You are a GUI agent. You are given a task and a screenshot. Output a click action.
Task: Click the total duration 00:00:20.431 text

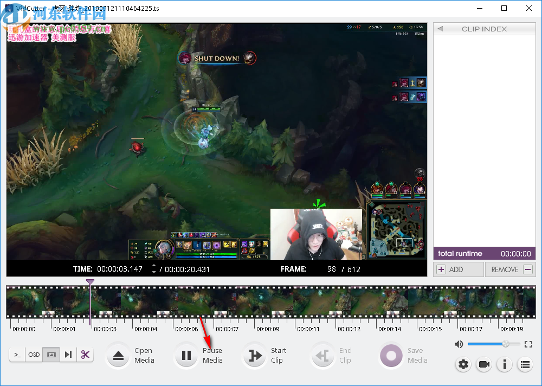pyautogui.click(x=187, y=269)
